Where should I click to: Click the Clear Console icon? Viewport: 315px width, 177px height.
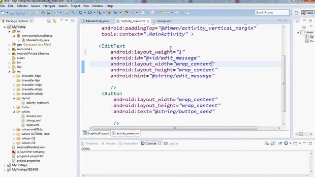(267, 143)
